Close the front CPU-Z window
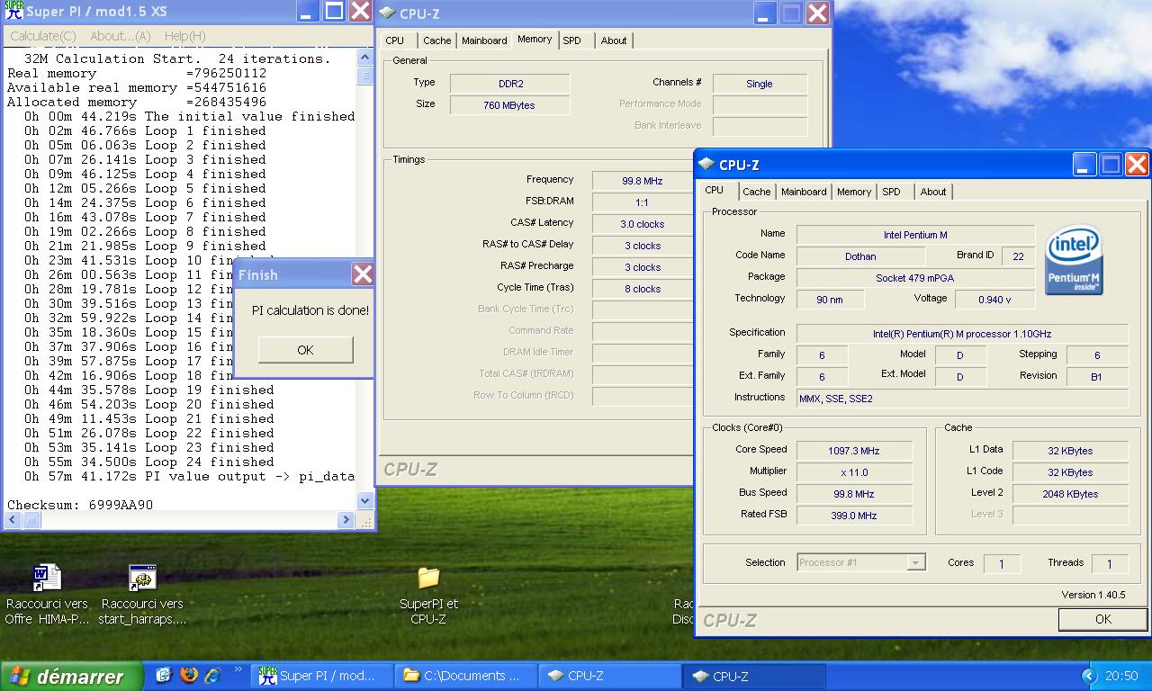 (1137, 164)
